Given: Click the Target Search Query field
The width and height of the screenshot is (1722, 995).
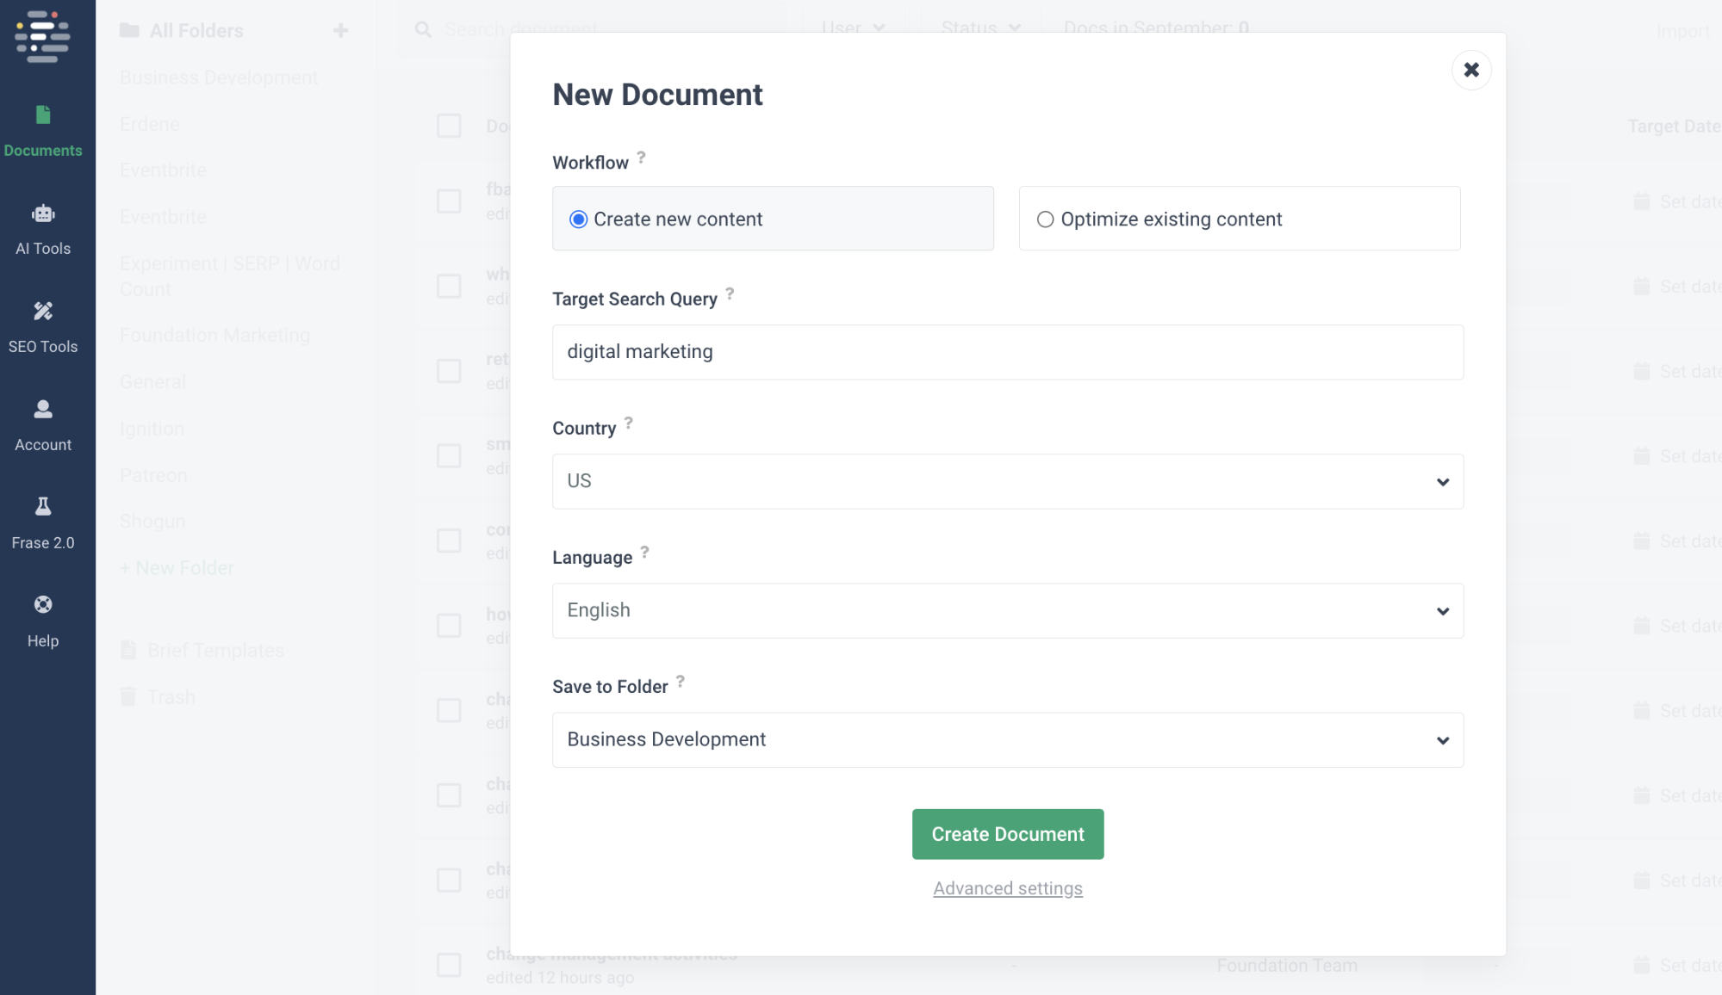Looking at the screenshot, I should [x=1007, y=352].
